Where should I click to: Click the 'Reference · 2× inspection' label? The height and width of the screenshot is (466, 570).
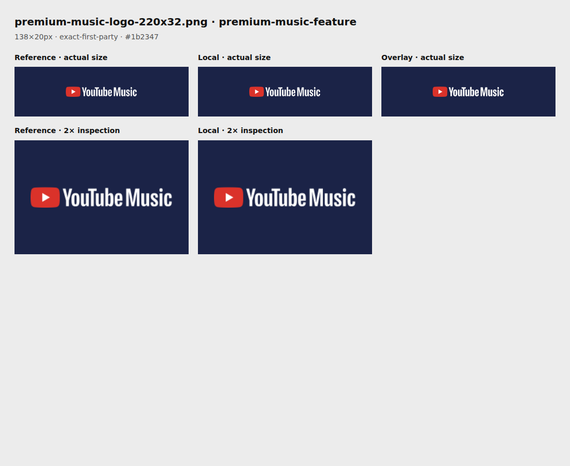point(67,130)
